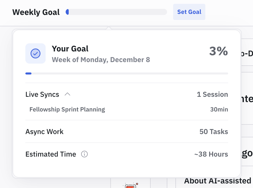
Task: Click the Weekly Goal heading
Action: coord(36,12)
